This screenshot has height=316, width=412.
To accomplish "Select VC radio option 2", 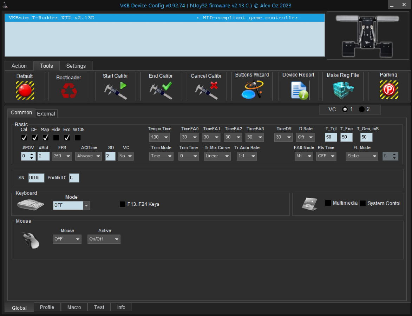I will coord(362,109).
